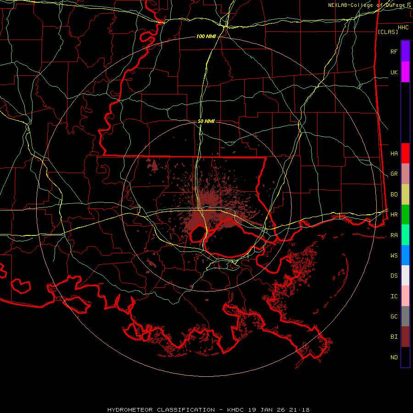Click the BI legend label
Viewport: 413px width, 413px height.
[x=394, y=337]
